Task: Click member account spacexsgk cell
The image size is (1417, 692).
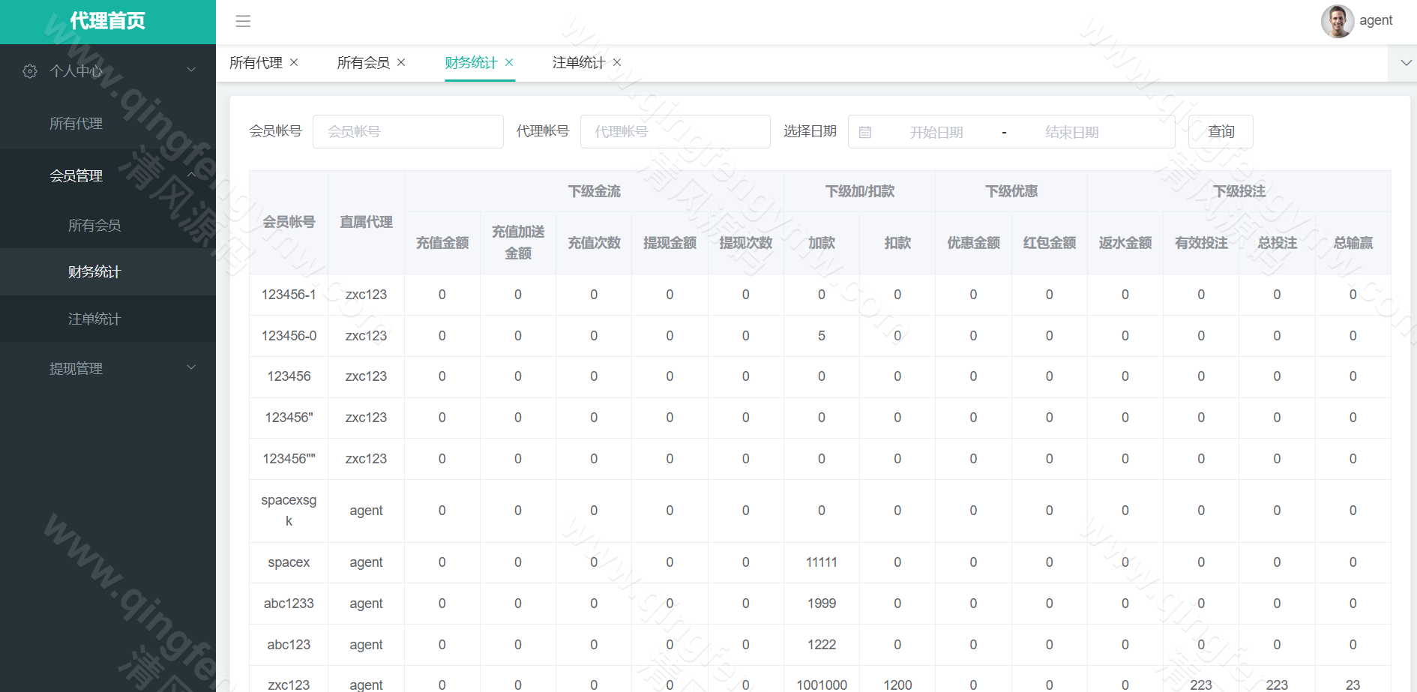Action: click(289, 511)
